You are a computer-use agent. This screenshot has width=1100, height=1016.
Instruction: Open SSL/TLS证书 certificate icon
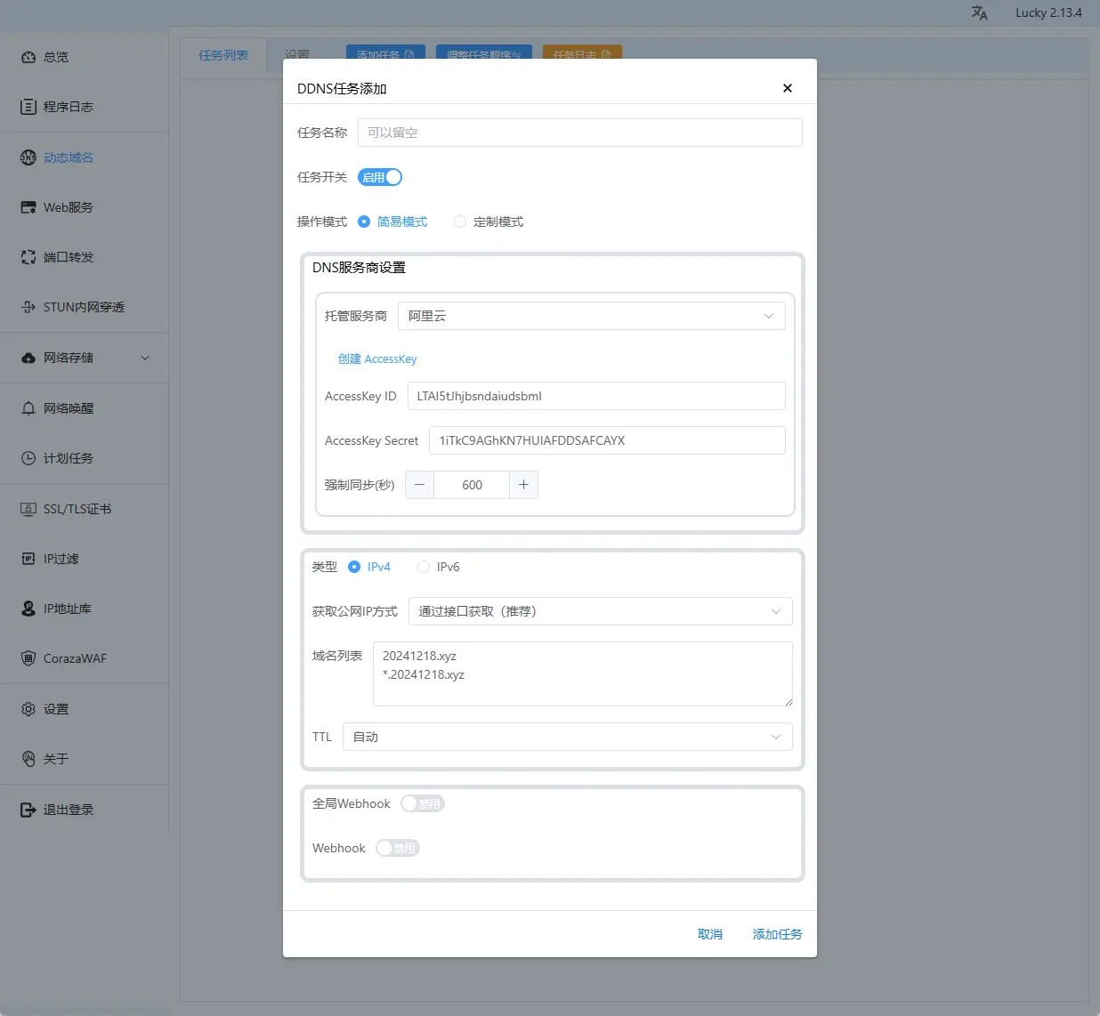28,509
